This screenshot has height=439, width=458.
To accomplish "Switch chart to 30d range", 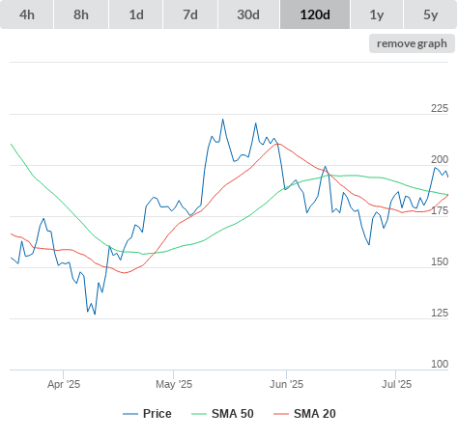I will point(248,14).
